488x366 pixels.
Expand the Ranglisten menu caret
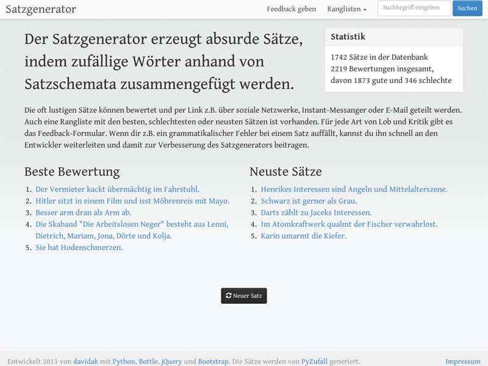pyautogui.click(x=364, y=9)
